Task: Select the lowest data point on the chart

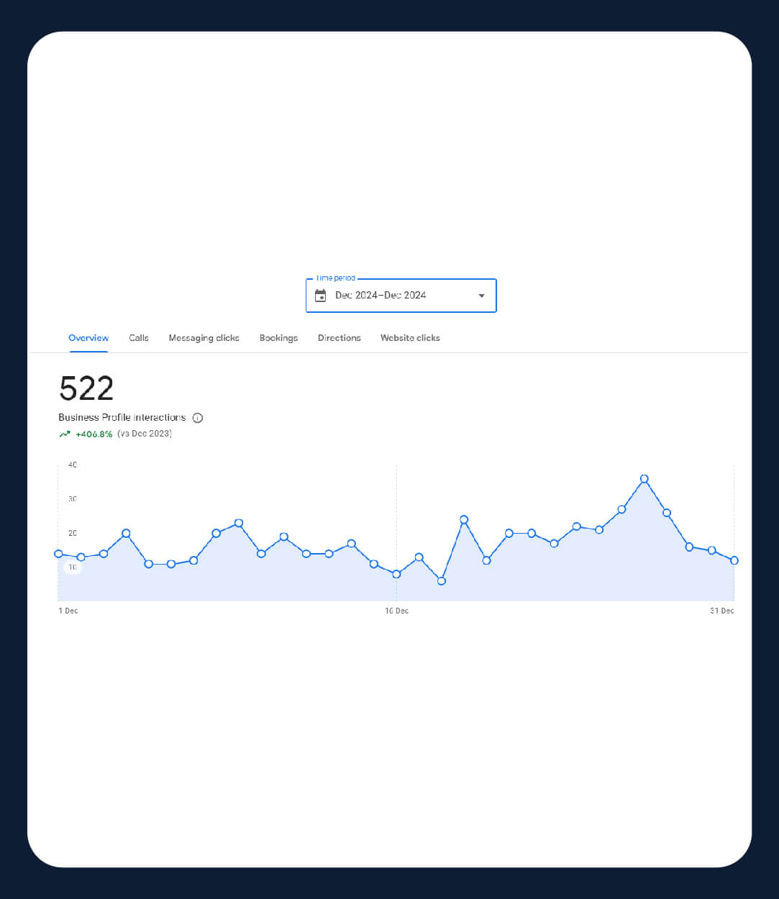Action: tap(442, 581)
